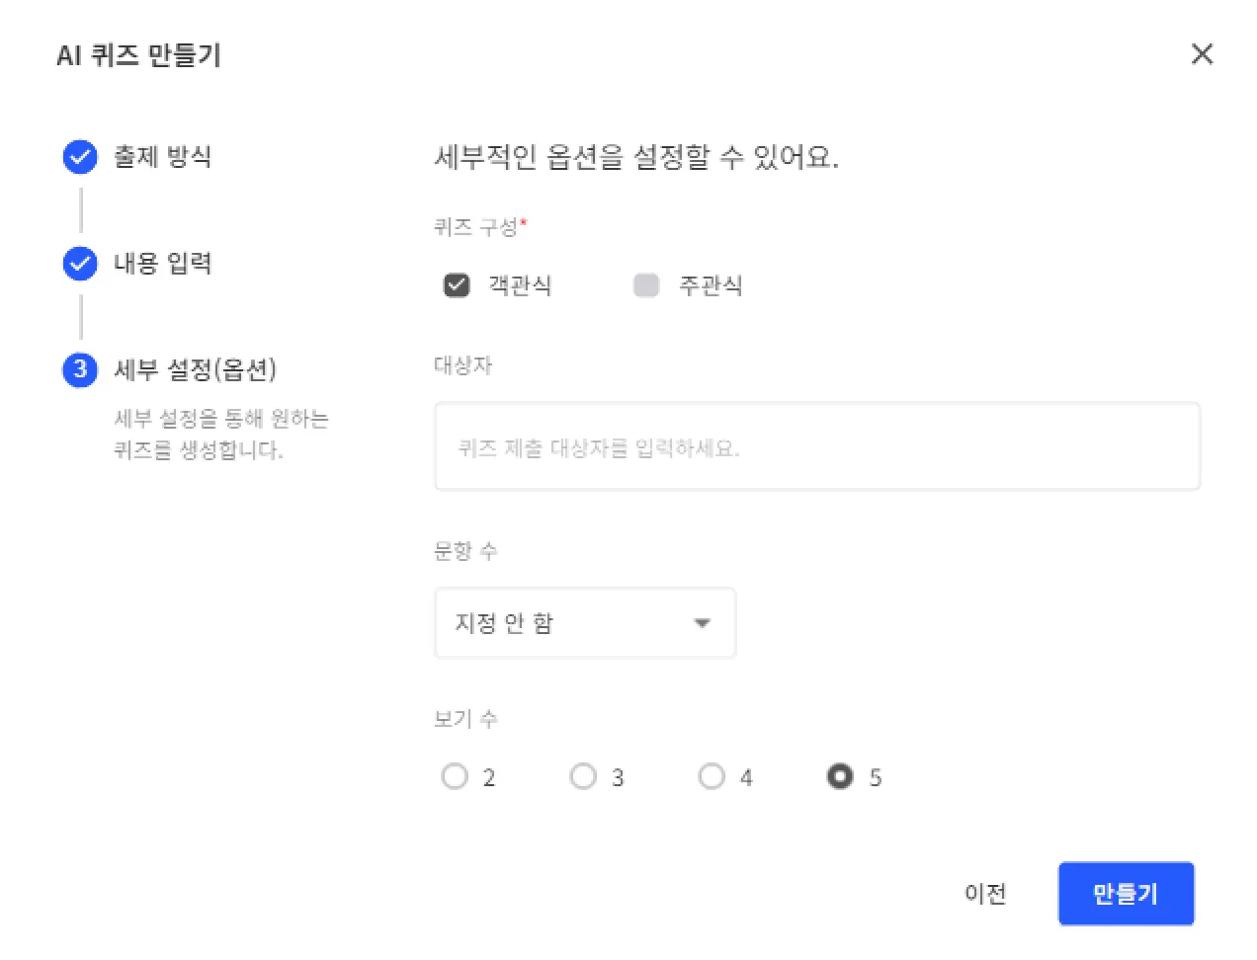Close the AI 퀴즈 만들기 dialog
Screen dimensions: 1257x960
tap(1202, 54)
